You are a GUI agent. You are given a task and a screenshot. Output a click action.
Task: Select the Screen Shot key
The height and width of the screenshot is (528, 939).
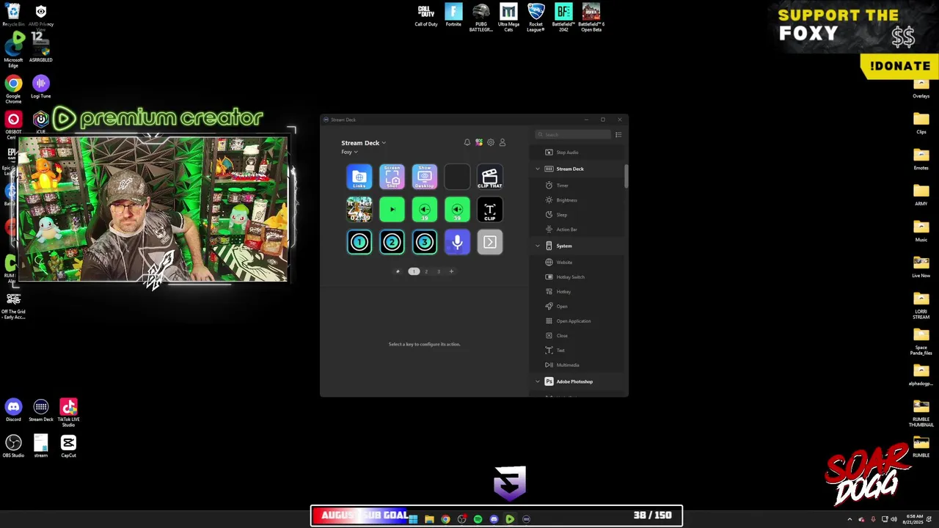(392, 177)
